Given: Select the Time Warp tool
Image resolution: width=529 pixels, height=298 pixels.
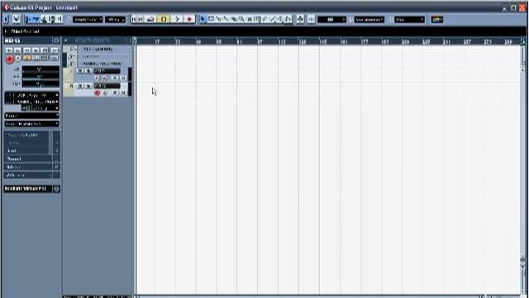Looking at the screenshot, I should point(257,19).
